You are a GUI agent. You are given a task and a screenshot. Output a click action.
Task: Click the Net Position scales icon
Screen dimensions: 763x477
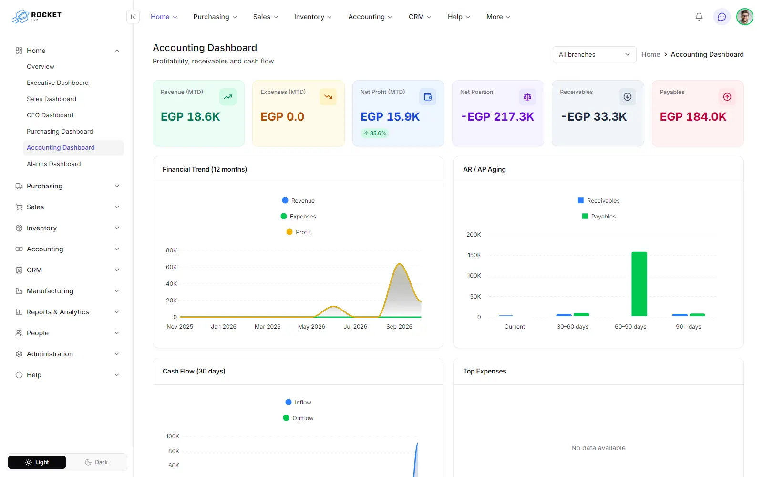(527, 97)
